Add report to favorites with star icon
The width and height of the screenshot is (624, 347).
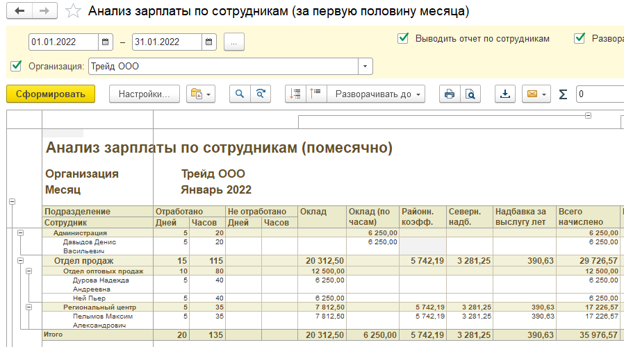pos(72,12)
